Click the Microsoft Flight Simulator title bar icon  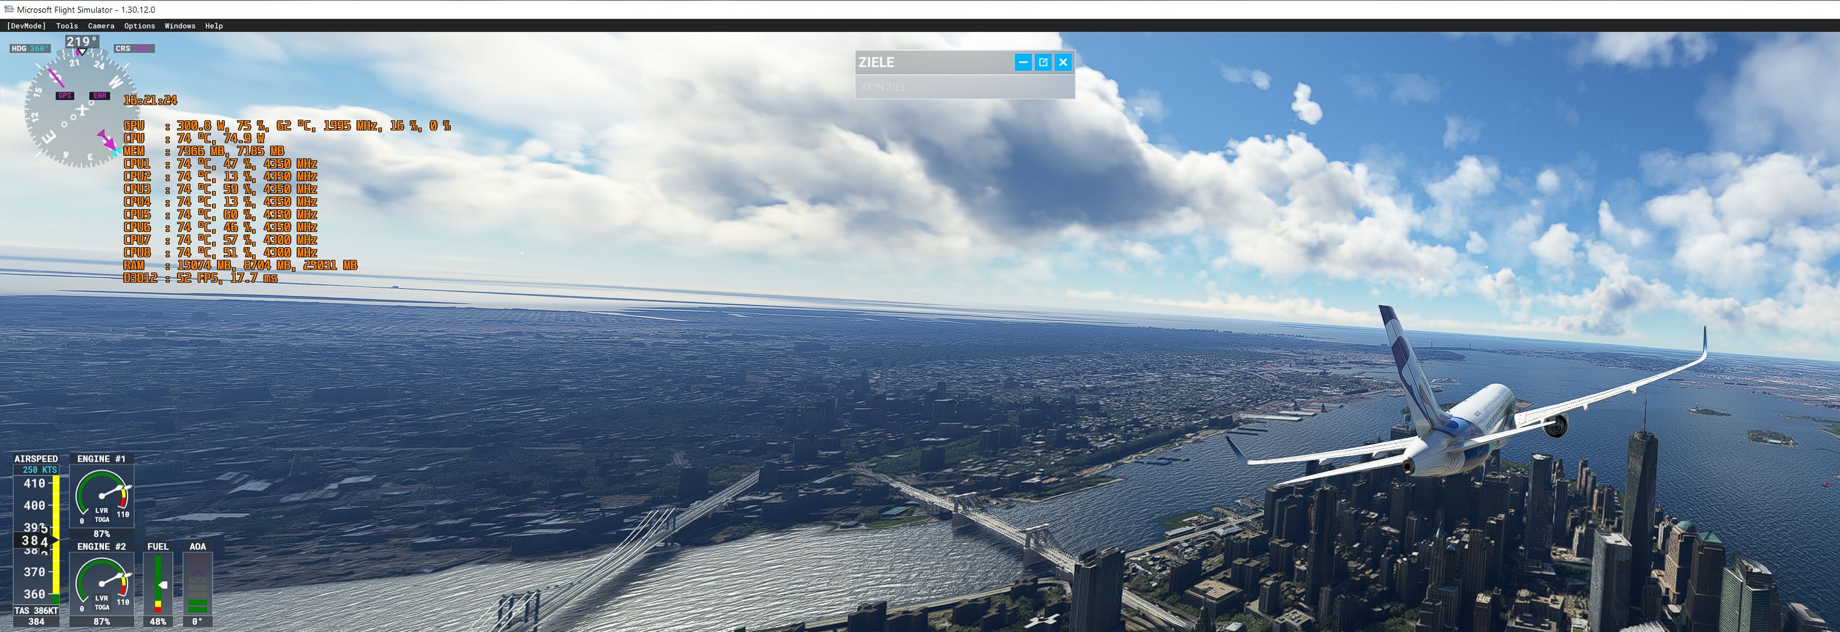[9, 9]
